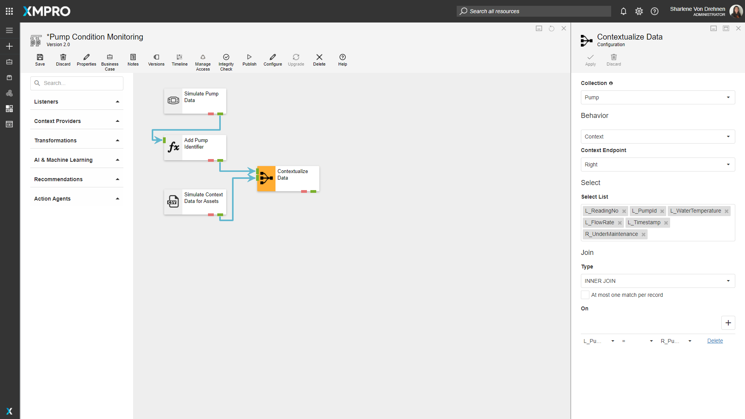745x419 pixels.
Task: Select the Contextualize Data node icon
Action: tap(266, 178)
